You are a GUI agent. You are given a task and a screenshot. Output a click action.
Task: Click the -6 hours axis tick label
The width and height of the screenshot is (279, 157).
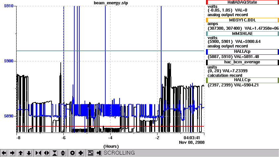(x=63, y=138)
